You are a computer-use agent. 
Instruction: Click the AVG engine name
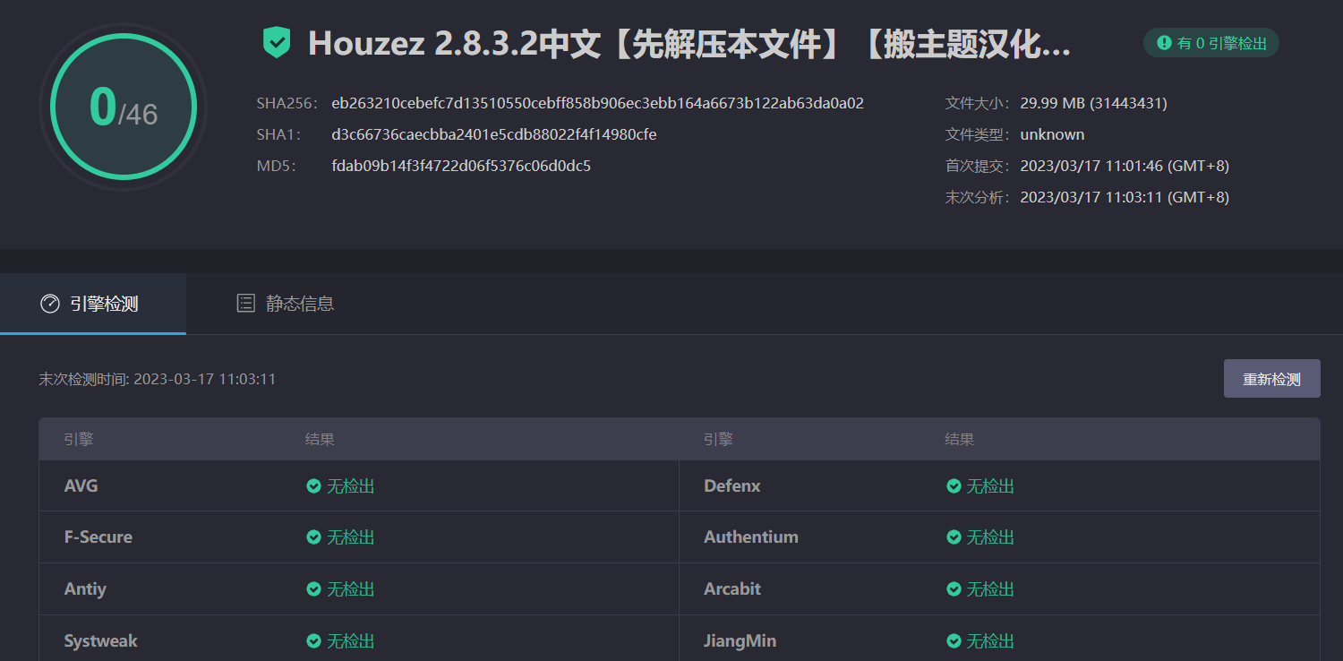click(x=81, y=486)
